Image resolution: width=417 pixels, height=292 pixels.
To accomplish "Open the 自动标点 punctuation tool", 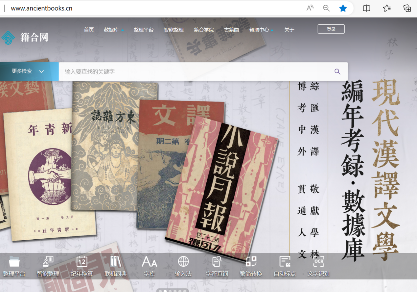I will coord(285,266).
